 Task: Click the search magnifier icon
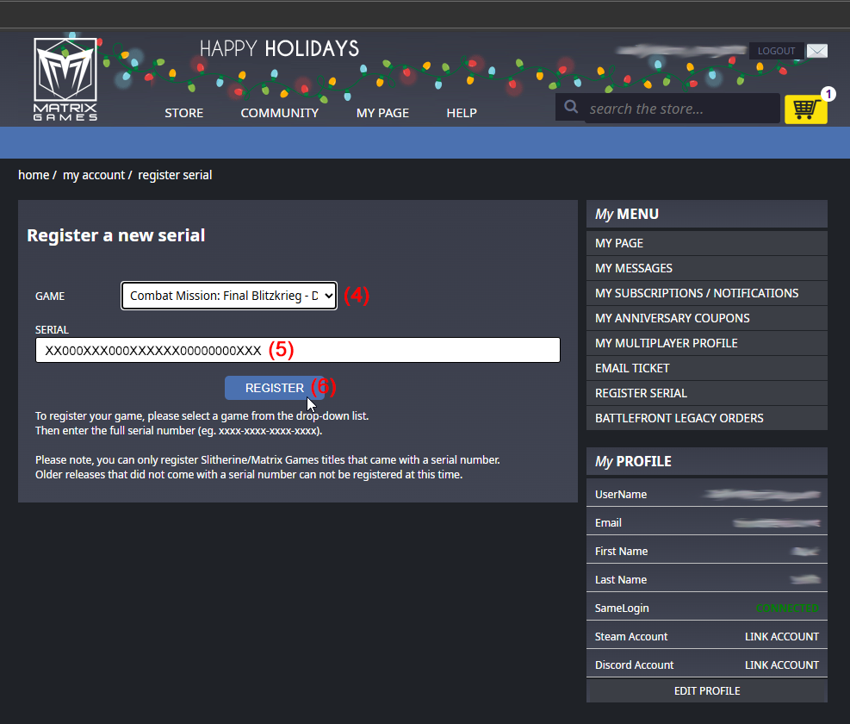coord(571,107)
